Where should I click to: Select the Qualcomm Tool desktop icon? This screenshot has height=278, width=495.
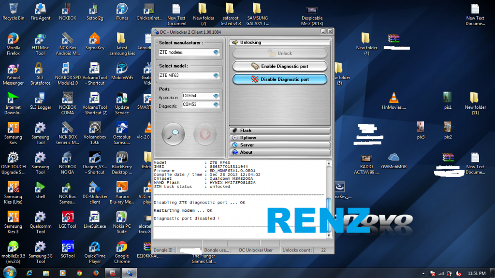pyautogui.click(x=41, y=222)
